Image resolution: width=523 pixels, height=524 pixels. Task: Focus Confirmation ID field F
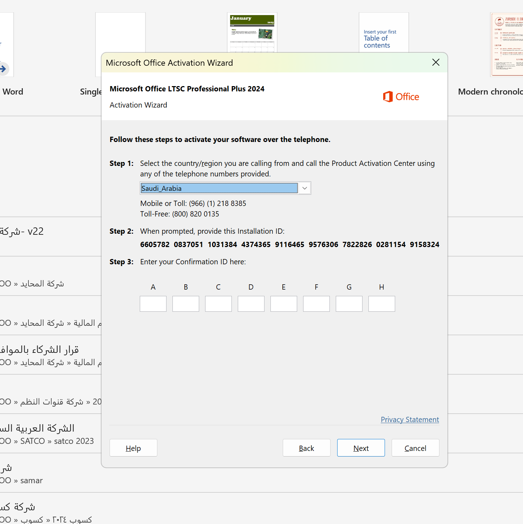[x=316, y=304]
